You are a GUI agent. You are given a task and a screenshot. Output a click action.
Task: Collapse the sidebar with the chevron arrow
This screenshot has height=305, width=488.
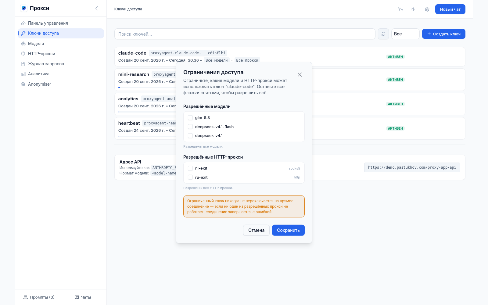tap(96, 8)
